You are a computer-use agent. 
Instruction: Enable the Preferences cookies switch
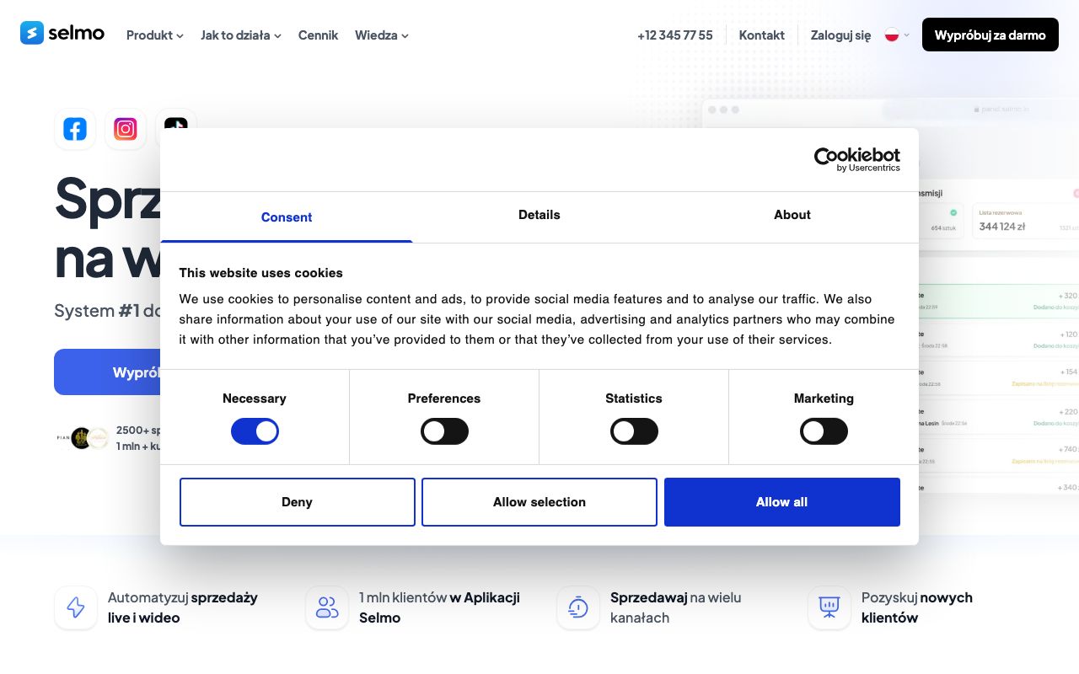coord(444,432)
